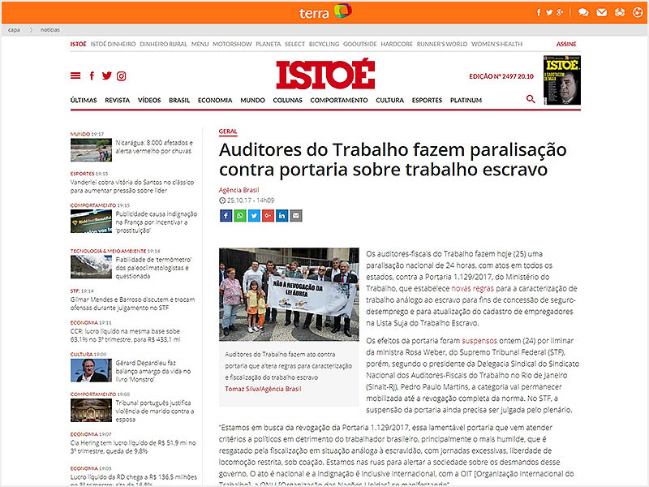This screenshot has width=649, height=487.
Task: Open the chat bubbles icon in Terra bar
Action: tap(583, 12)
